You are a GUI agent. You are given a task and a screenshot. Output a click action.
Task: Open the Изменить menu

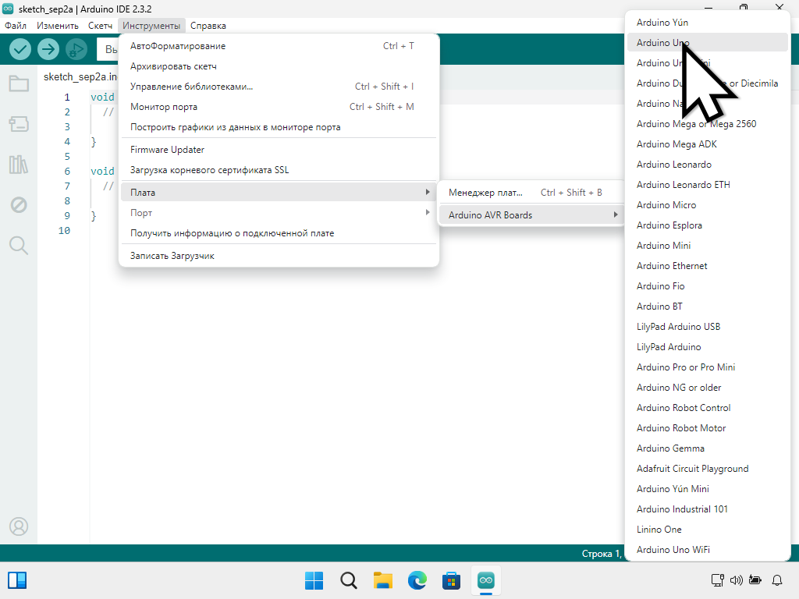pos(58,26)
